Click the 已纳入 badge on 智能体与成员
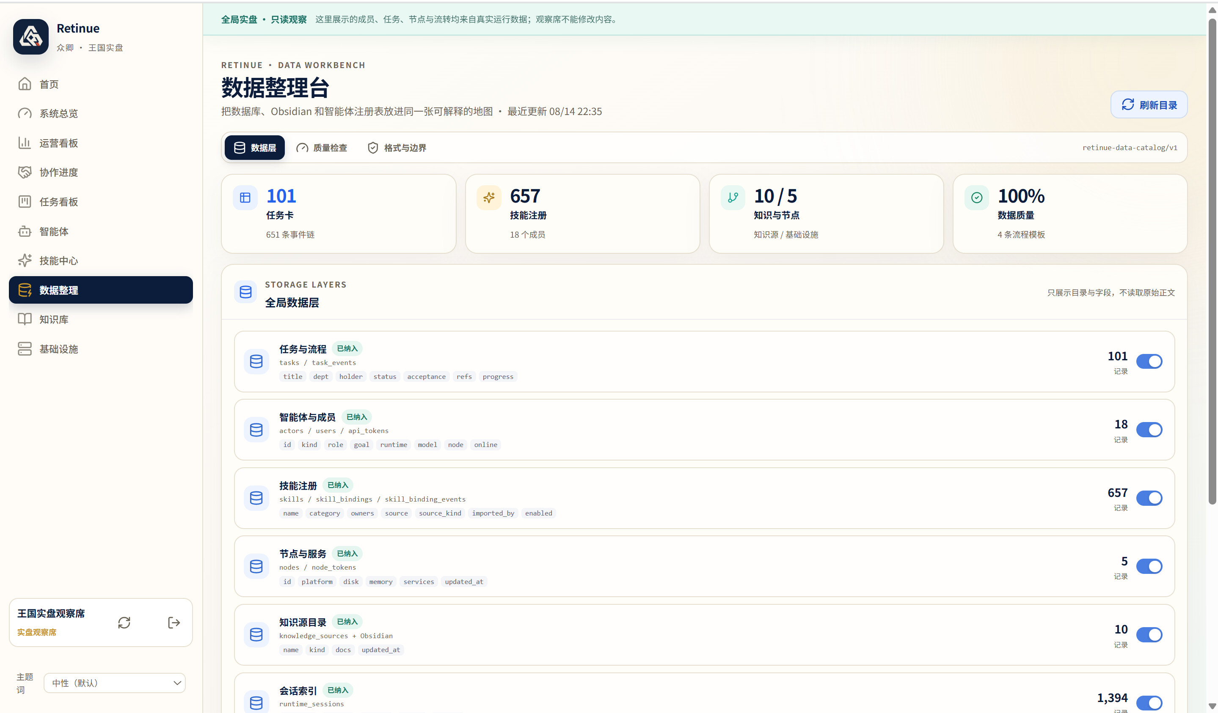Image resolution: width=1218 pixels, height=713 pixels. click(357, 417)
